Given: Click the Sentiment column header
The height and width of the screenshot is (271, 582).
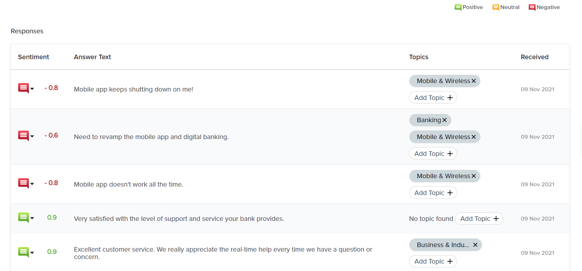Looking at the screenshot, I should (33, 57).
